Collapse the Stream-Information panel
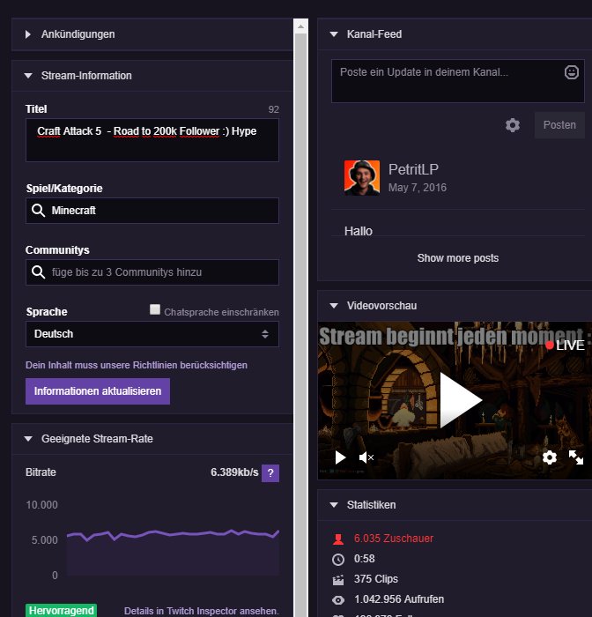The height and width of the screenshot is (617, 592). coord(28,76)
